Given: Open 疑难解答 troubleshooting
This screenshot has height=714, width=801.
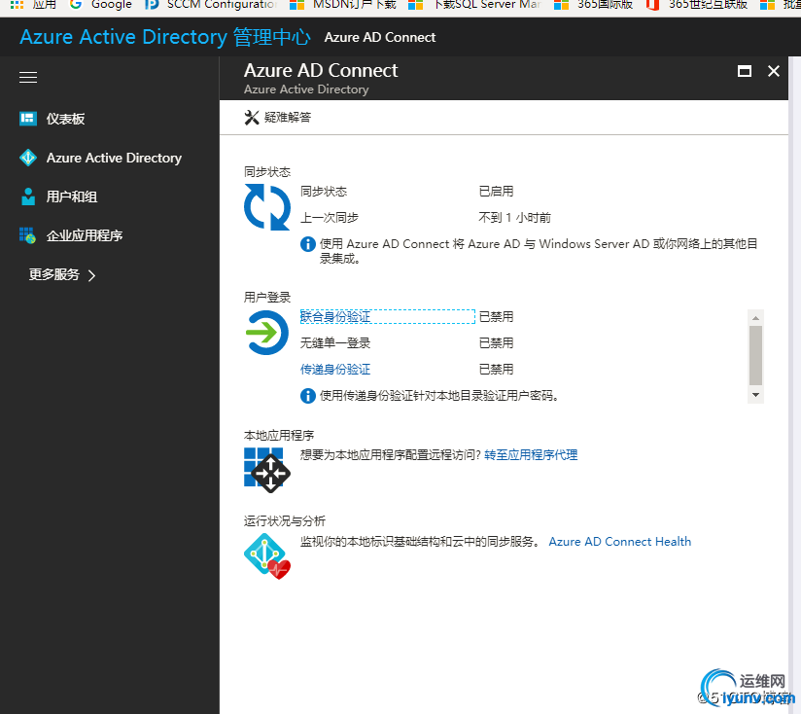Looking at the screenshot, I should tap(277, 117).
